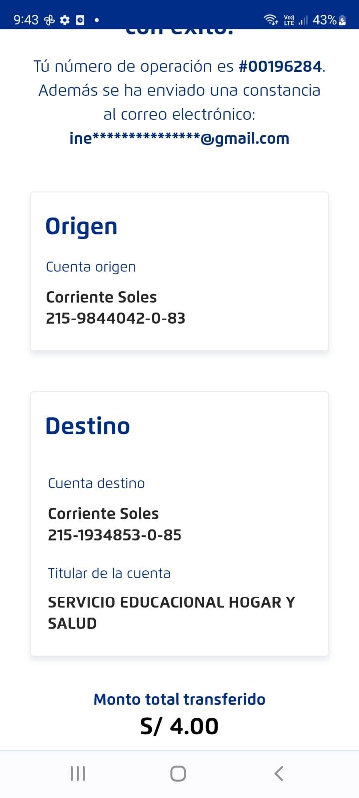
Task: Tap the S/ 4.00 transferred amount
Action: (179, 726)
